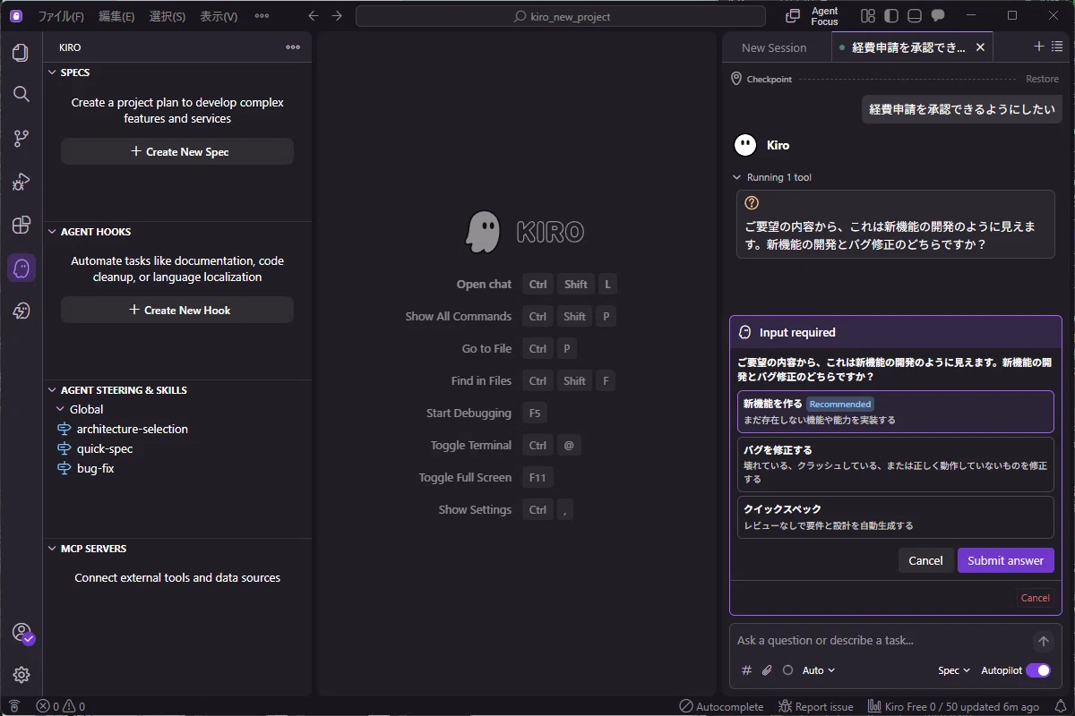Go back with the left arrow
Screen dimensions: 1075x716
pos(313,16)
